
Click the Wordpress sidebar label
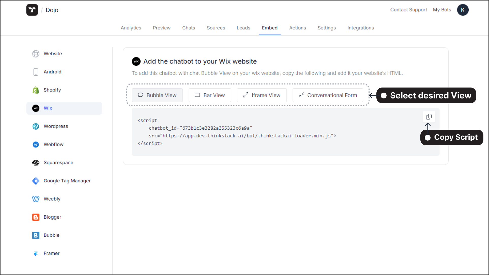tap(56, 126)
